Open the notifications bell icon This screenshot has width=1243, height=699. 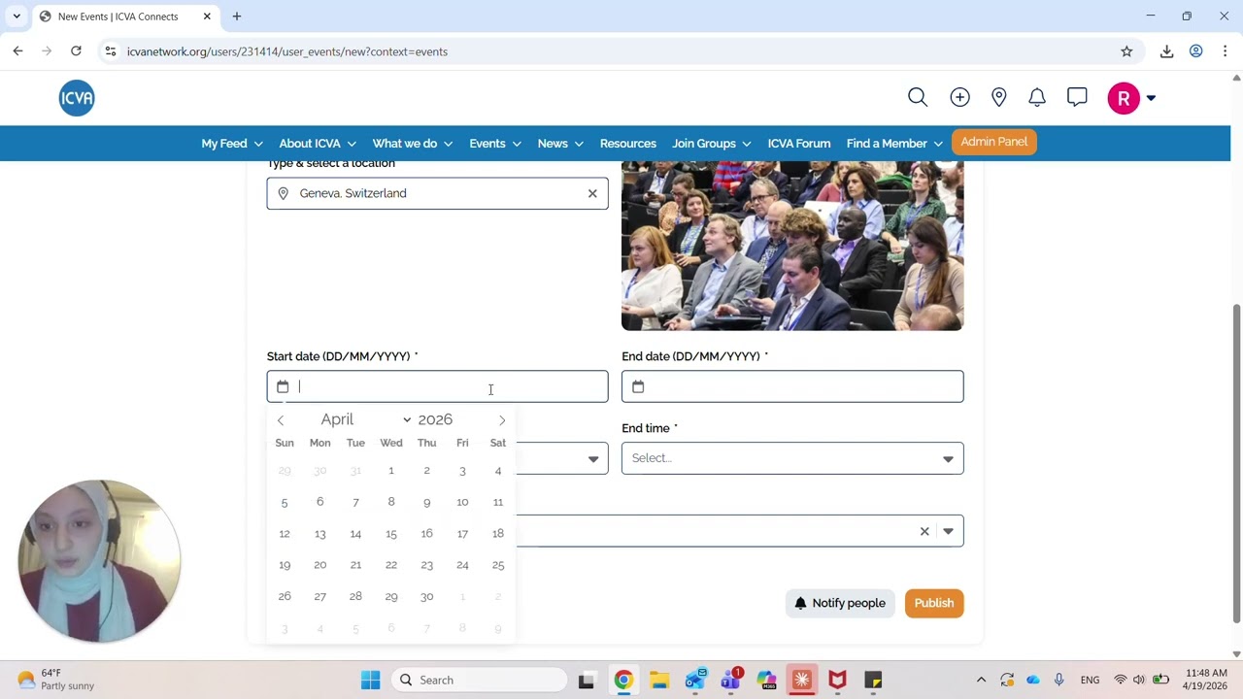coord(1037,97)
